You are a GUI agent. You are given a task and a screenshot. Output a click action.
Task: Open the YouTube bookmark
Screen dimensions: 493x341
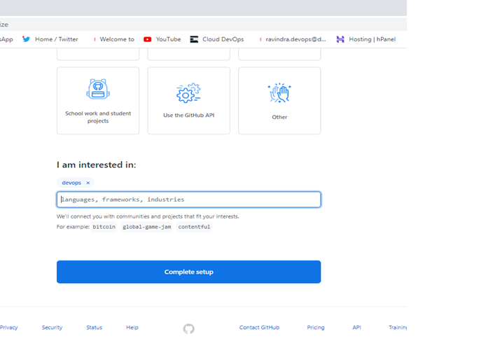tap(162, 39)
